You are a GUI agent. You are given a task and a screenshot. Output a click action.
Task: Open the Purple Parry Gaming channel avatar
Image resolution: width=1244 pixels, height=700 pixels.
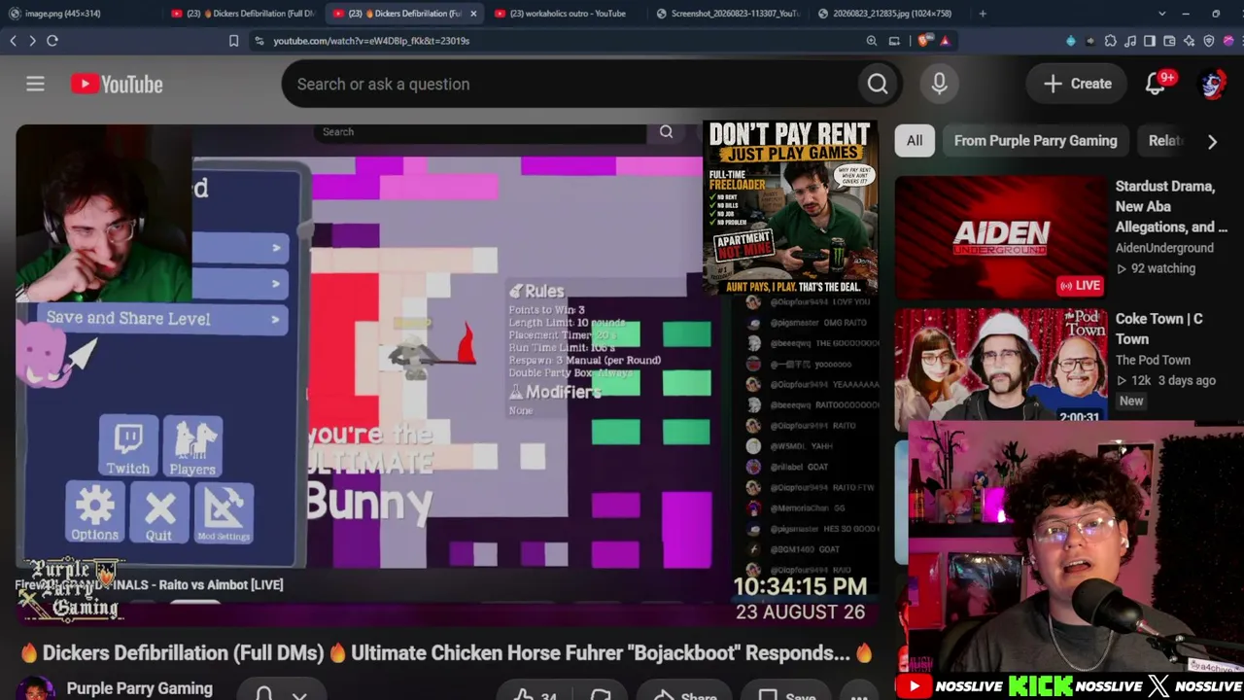35,688
